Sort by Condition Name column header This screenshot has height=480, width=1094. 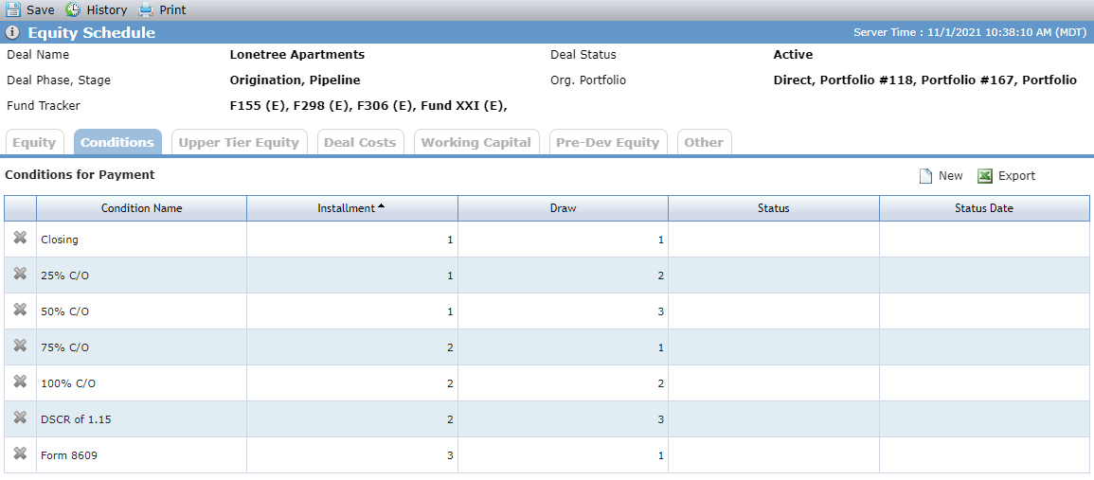142,208
